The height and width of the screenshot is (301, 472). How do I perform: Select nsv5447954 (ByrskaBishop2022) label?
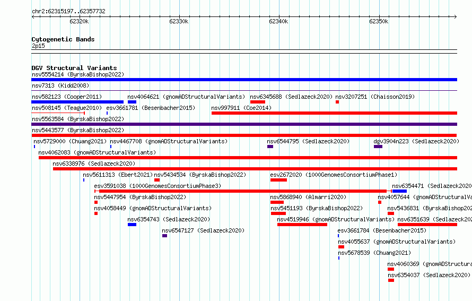point(140,197)
